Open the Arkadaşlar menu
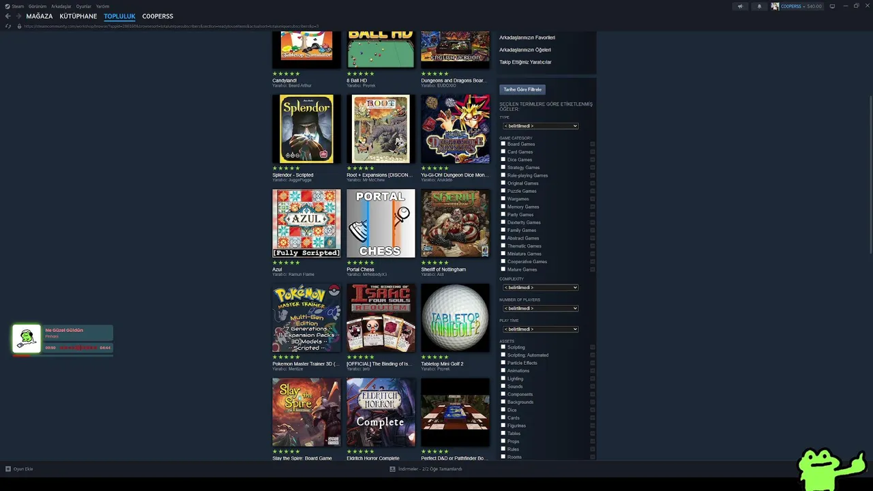The image size is (873, 491). pos(61,6)
